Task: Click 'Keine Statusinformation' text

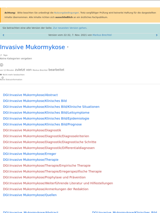Action: [11, 80]
